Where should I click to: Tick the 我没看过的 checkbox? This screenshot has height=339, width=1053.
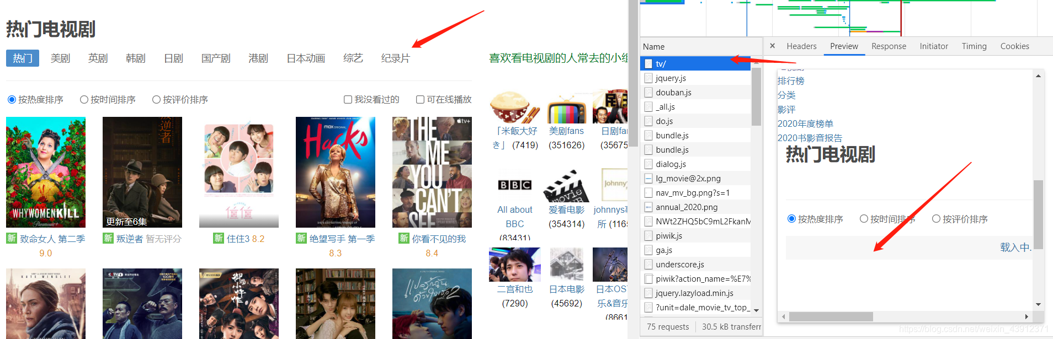[x=348, y=100]
